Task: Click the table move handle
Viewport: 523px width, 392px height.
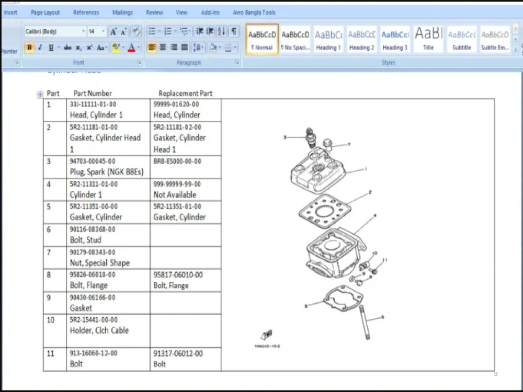Action: point(40,95)
